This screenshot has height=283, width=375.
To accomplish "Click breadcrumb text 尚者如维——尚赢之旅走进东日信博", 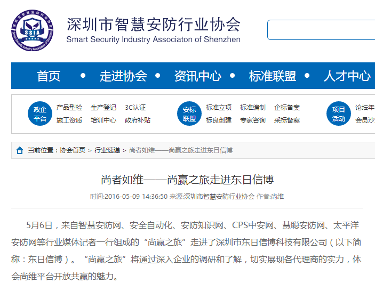I will click(x=181, y=150).
